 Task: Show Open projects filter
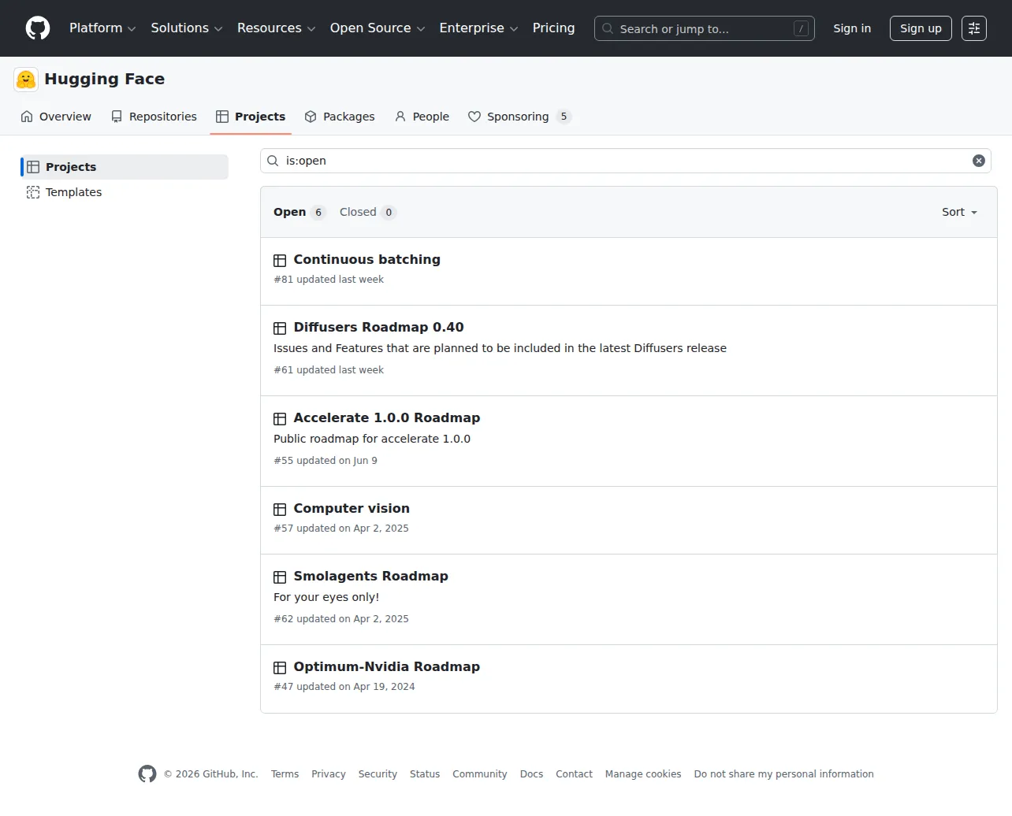click(x=300, y=212)
